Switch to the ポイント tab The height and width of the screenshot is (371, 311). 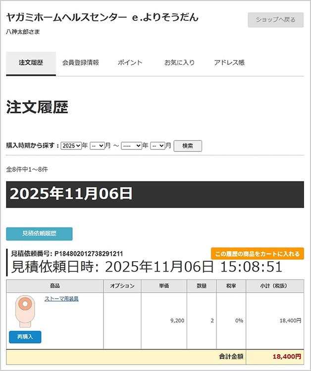pyautogui.click(x=130, y=63)
